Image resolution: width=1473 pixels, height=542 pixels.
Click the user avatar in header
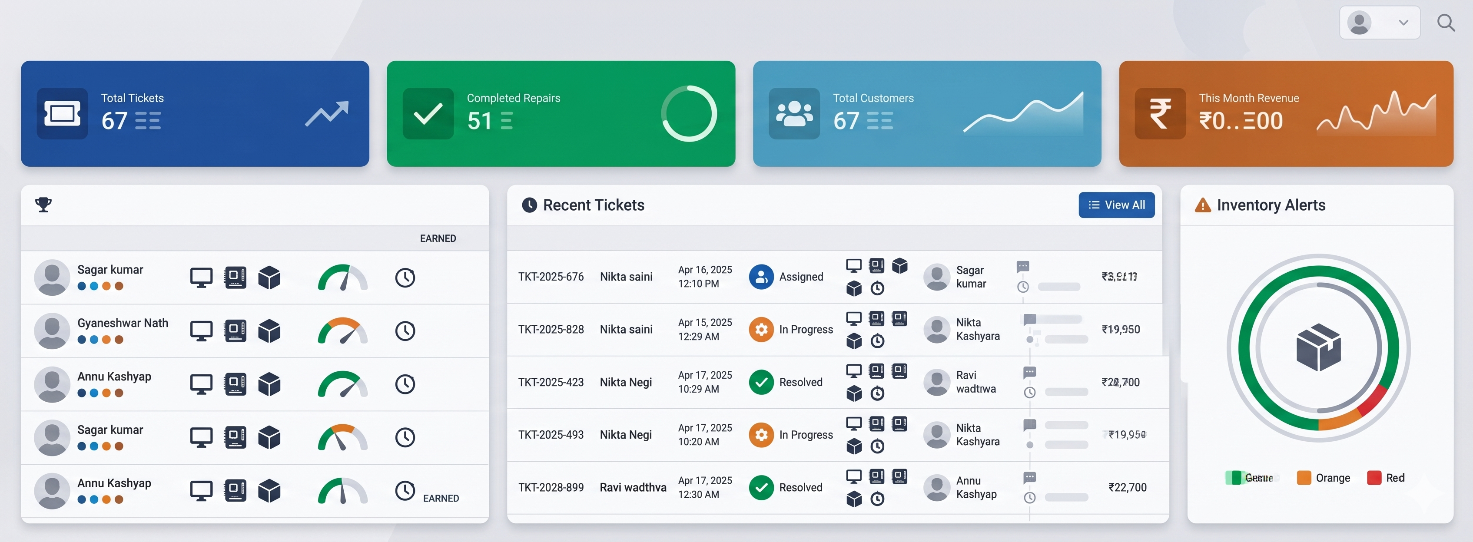(1359, 23)
